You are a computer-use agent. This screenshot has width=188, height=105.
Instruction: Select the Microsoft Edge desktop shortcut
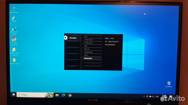pyautogui.click(x=14, y=31)
